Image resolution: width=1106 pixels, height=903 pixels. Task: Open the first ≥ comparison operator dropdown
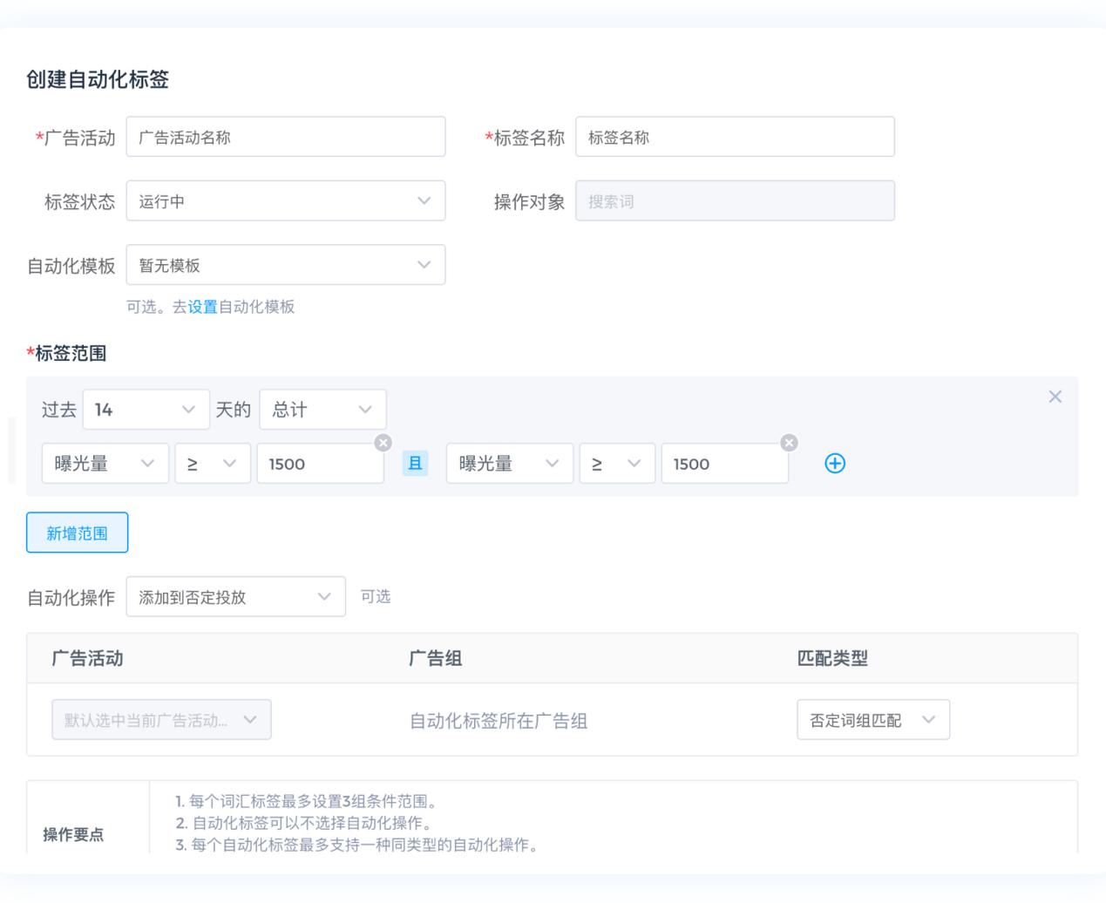[212, 464]
